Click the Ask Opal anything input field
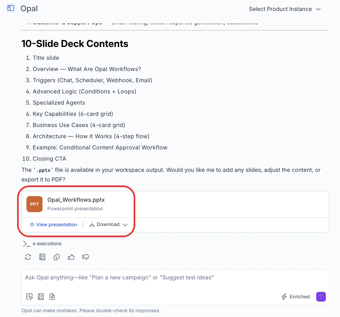This screenshot has width=340, height=317. (x=175, y=278)
